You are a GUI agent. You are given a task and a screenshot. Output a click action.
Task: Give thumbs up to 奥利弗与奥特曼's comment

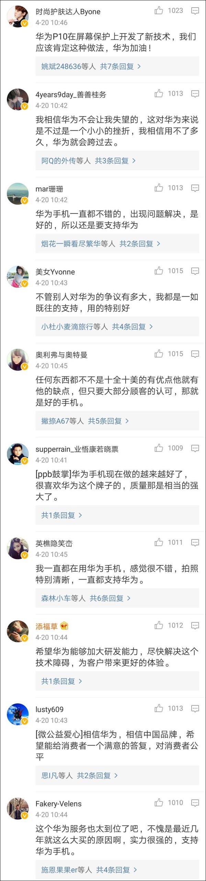click(x=159, y=354)
